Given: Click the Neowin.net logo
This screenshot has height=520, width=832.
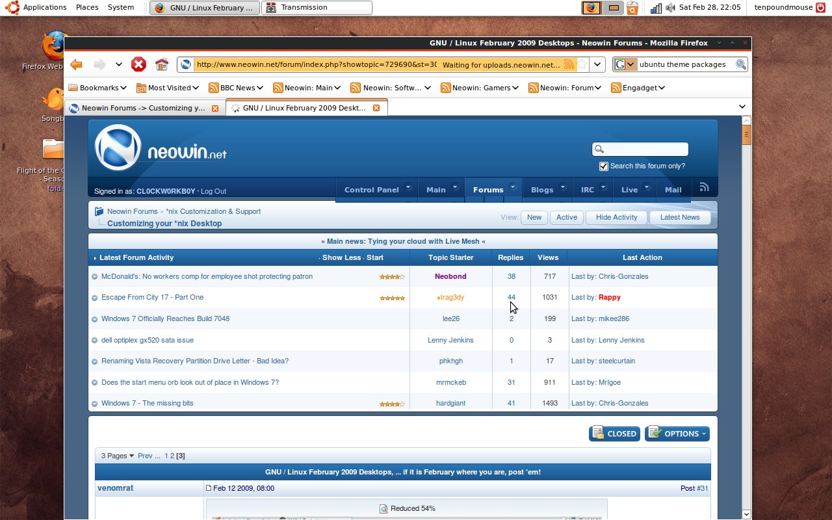Looking at the screenshot, I should point(161,148).
